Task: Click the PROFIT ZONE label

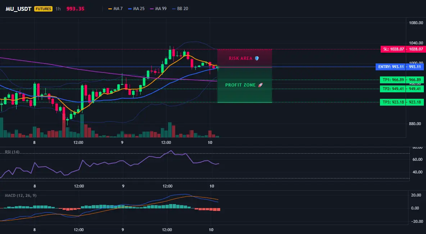Action: point(240,85)
